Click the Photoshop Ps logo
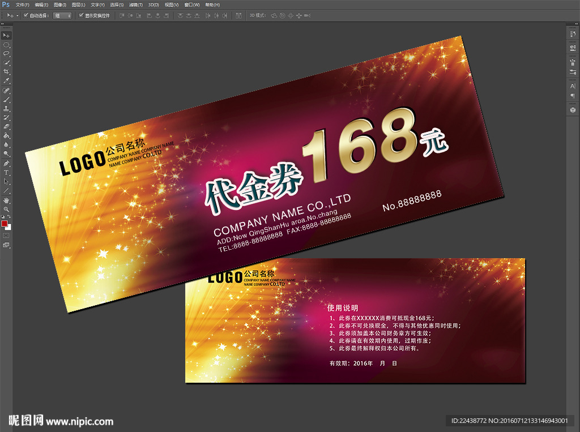The image size is (580, 432). [x=6, y=5]
